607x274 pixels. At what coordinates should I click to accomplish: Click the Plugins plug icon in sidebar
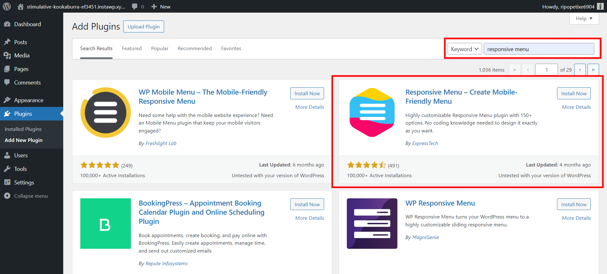coord(7,114)
